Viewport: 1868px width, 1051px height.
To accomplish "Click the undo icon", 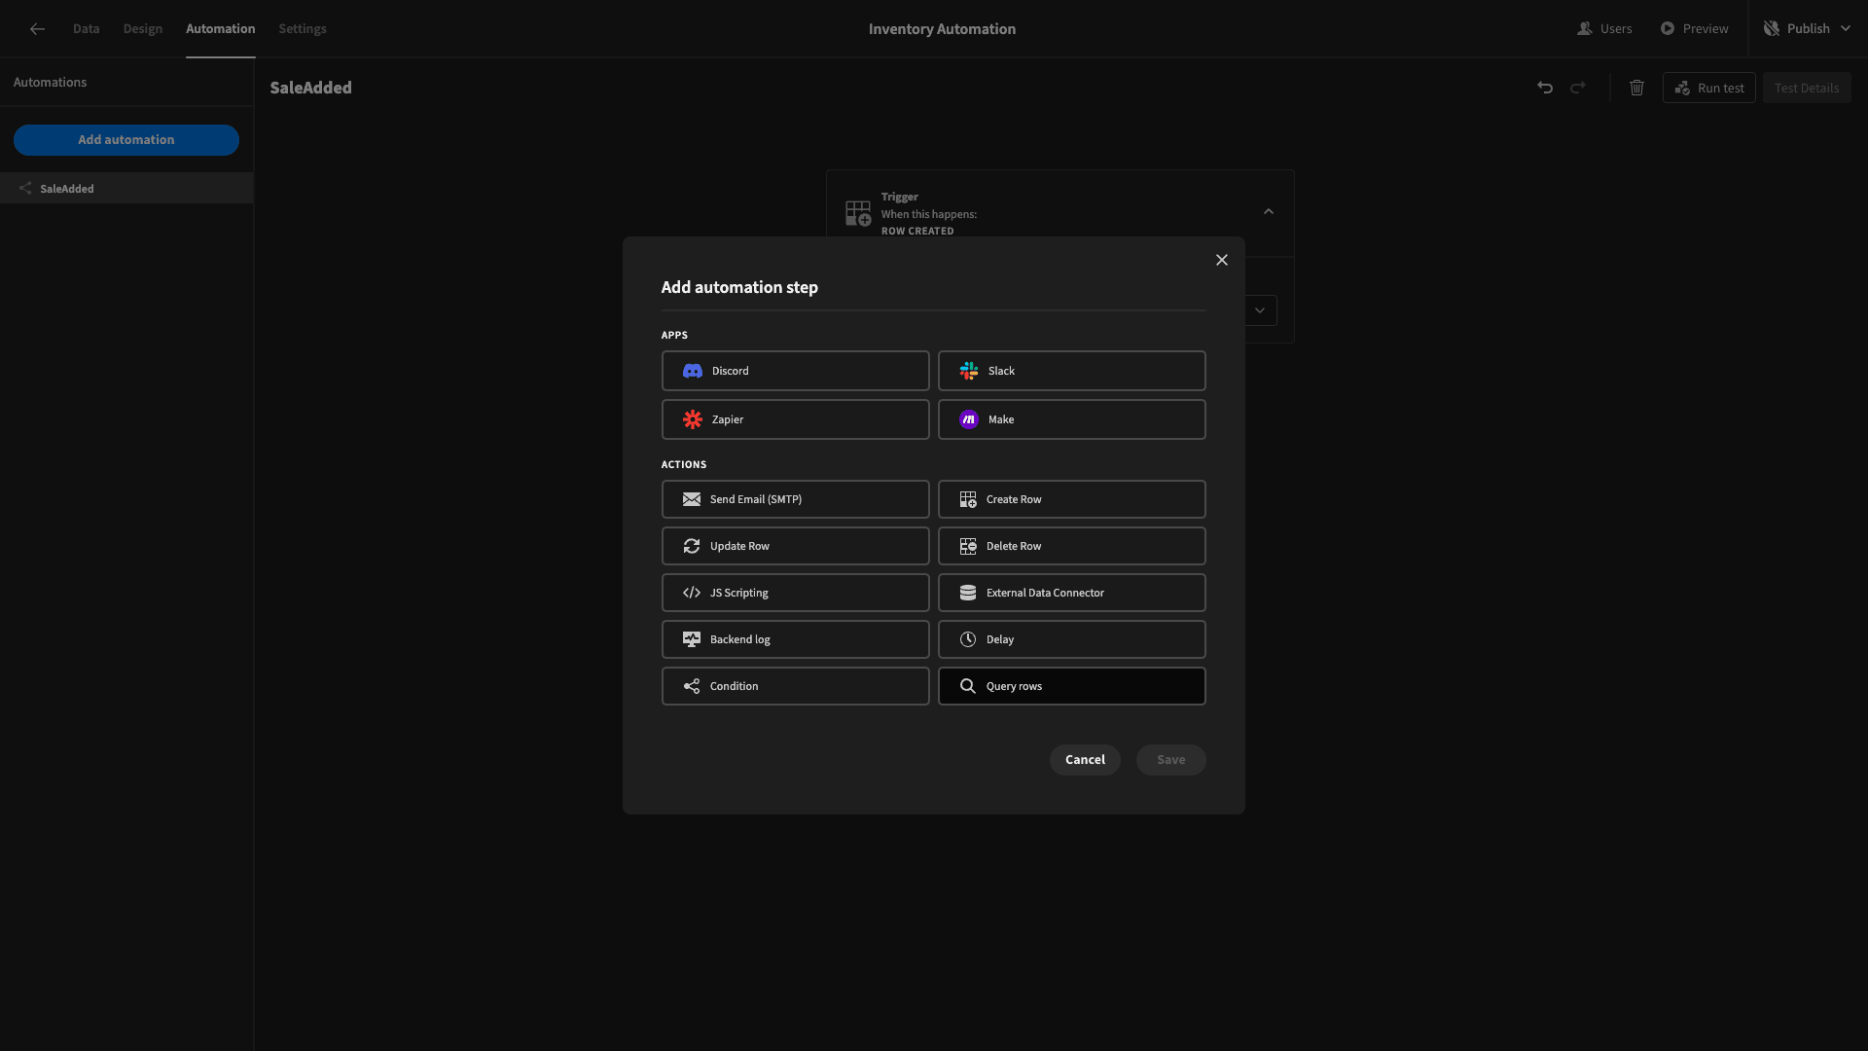I will click(1545, 88).
